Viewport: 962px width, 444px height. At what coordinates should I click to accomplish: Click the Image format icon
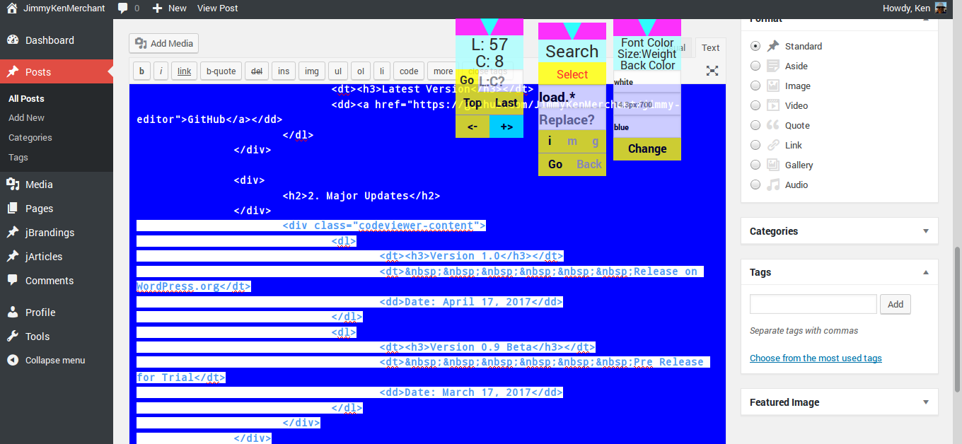coord(773,86)
